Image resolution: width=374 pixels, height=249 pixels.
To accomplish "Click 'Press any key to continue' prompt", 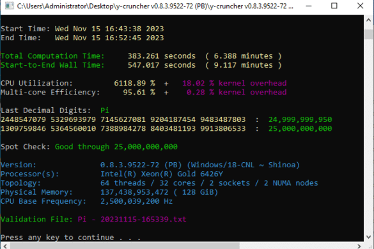I will 58,238.
